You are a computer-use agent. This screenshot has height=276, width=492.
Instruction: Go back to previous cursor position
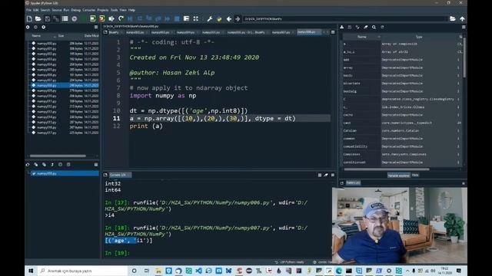pos(229,18)
